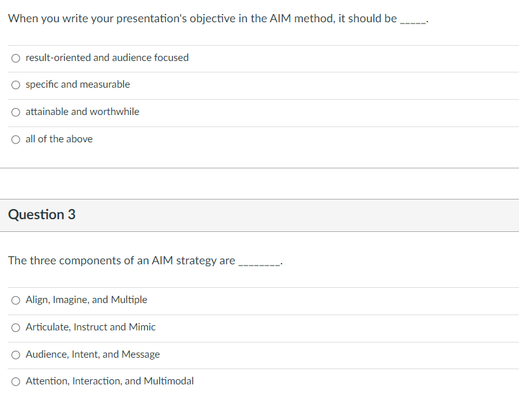Click the "three components of an AIM strategy" prompt
This screenshot has width=519, height=399.
click(144, 260)
